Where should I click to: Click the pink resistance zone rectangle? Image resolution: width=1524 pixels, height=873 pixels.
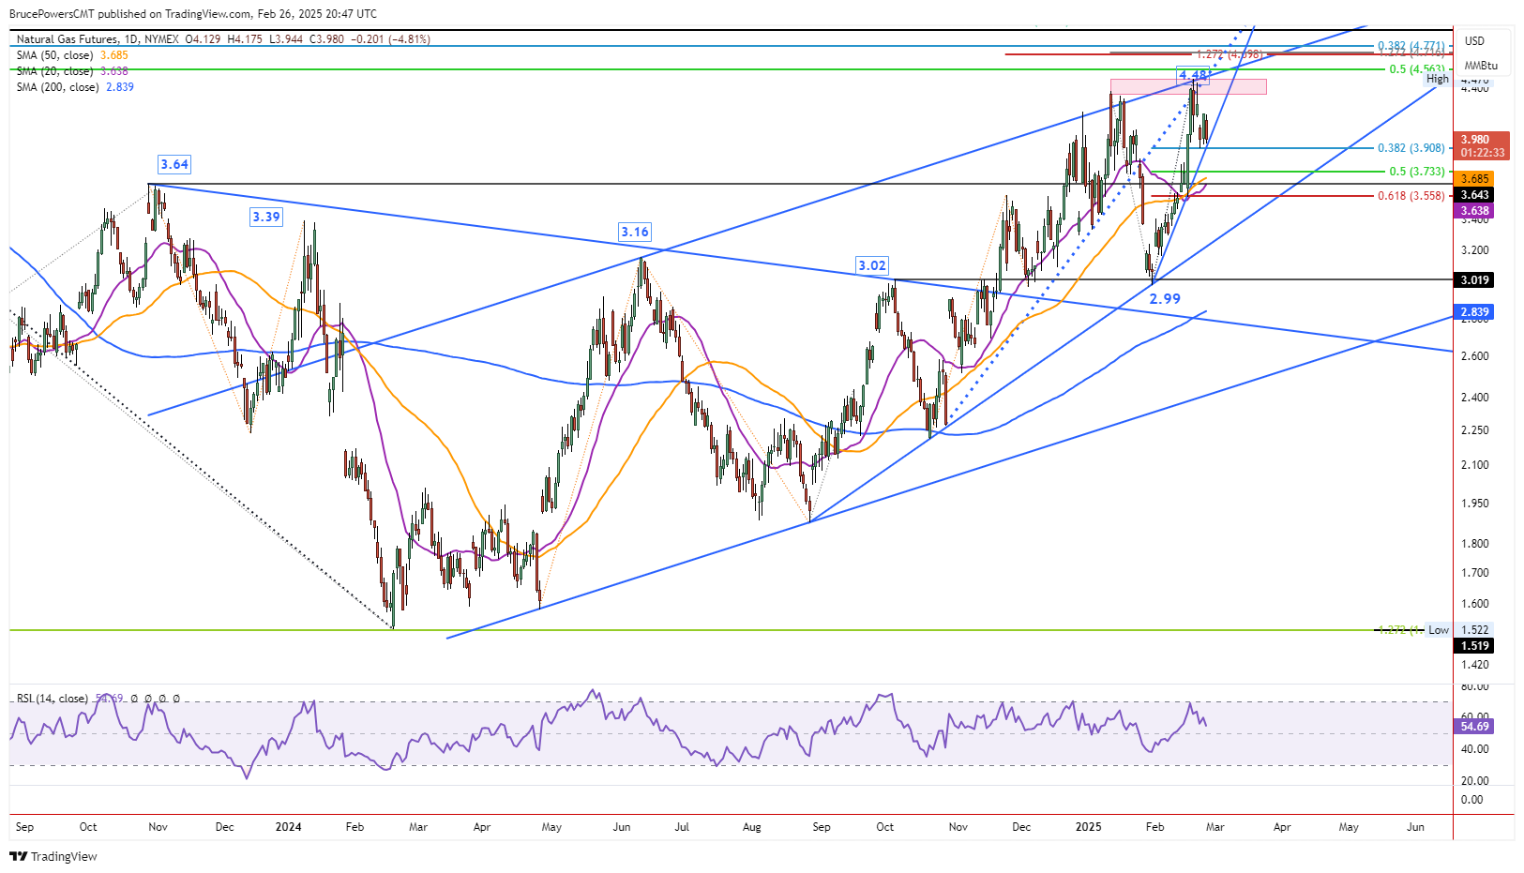(1188, 86)
